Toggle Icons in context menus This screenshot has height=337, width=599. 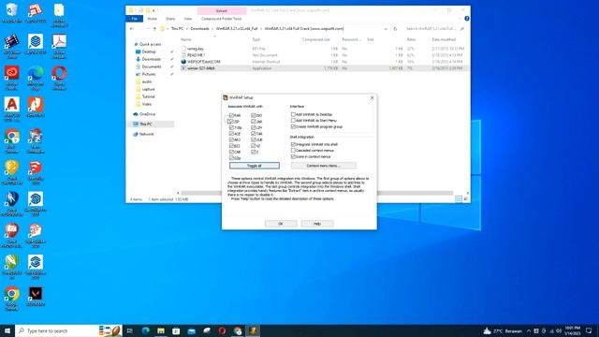[x=293, y=156]
